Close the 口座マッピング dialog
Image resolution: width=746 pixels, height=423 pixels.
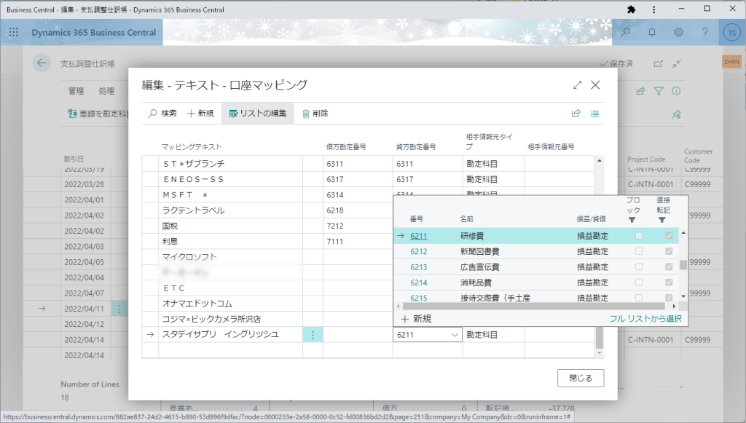[595, 85]
